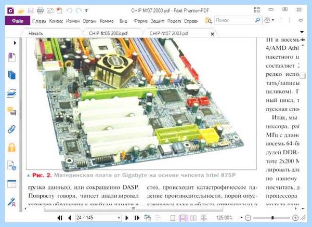This screenshot has width=312, height=227.
Task: Switch to CHIP №05 2003.pdf tab
Action: 108,33
